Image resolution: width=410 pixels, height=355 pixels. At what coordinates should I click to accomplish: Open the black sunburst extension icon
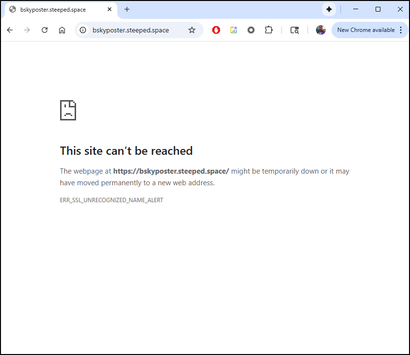pos(251,30)
